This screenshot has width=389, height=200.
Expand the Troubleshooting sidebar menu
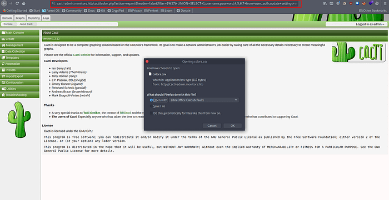pyautogui.click(x=19, y=95)
